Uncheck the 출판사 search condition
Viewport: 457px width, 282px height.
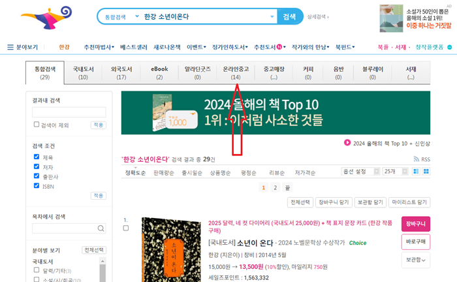(x=37, y=176)
